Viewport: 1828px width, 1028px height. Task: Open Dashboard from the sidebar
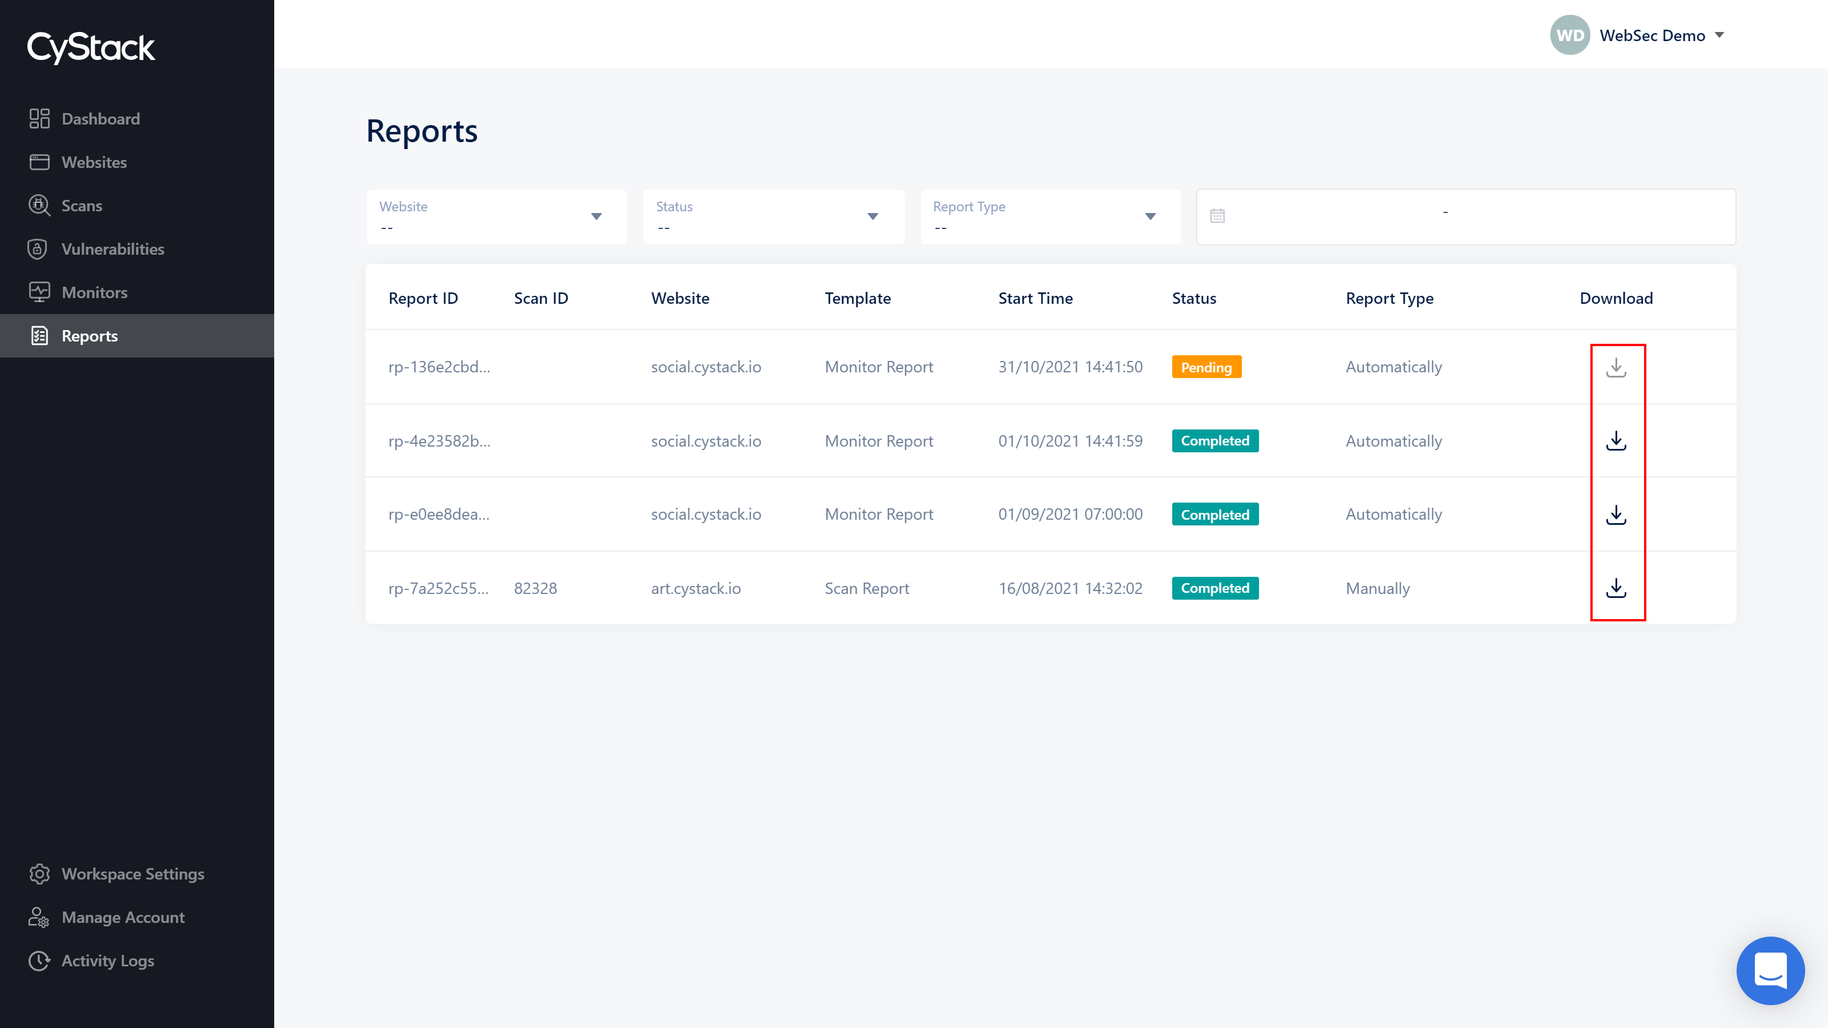137,118
